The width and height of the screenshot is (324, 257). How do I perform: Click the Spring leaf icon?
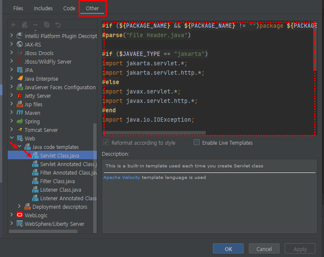(x=20, y=121)
